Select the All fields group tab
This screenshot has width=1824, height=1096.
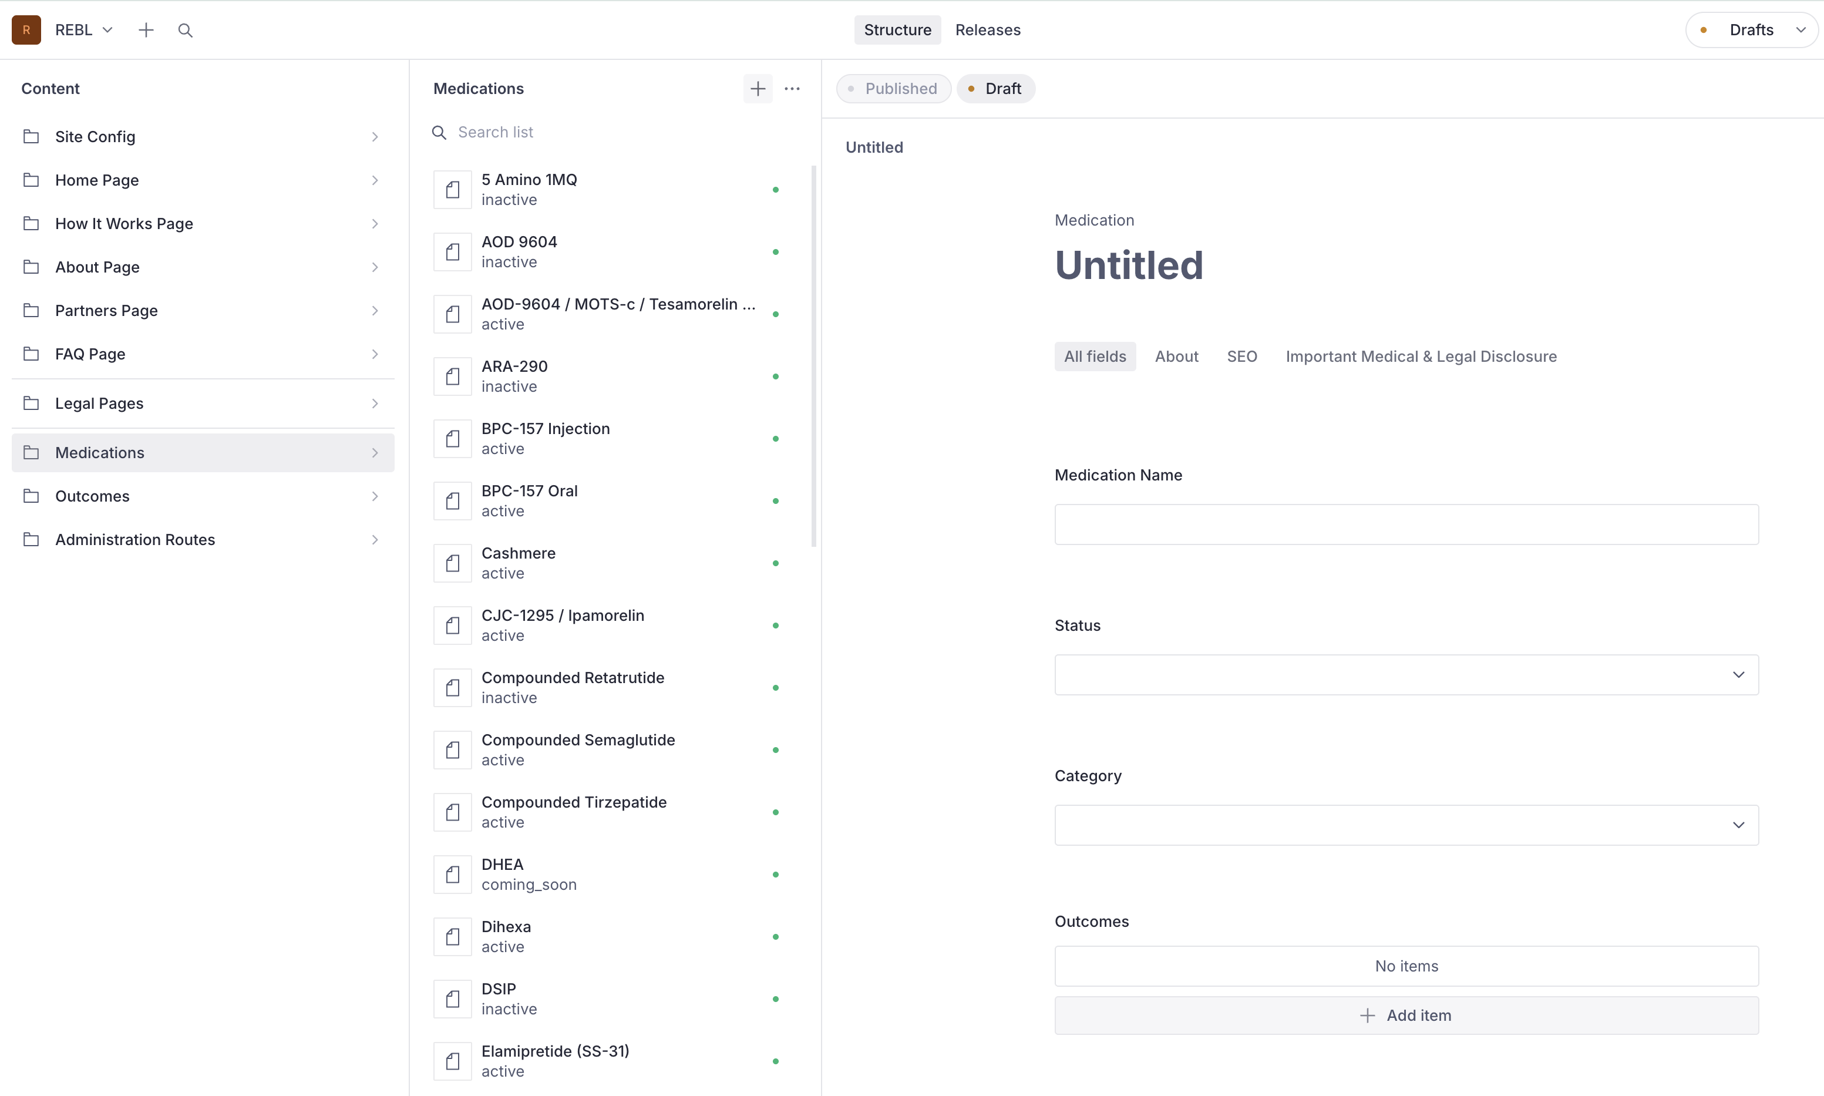click(1095, 357)
